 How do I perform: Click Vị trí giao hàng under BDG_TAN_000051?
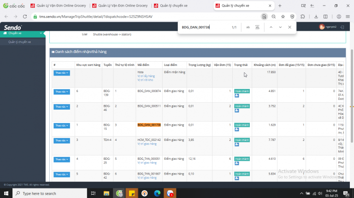click(x=147, y=163)
